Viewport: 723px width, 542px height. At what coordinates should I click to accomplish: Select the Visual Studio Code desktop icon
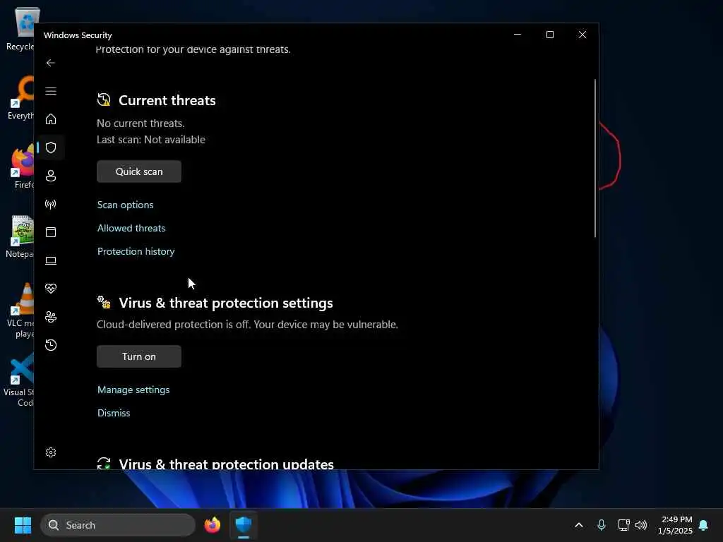[x=19, y=380]
